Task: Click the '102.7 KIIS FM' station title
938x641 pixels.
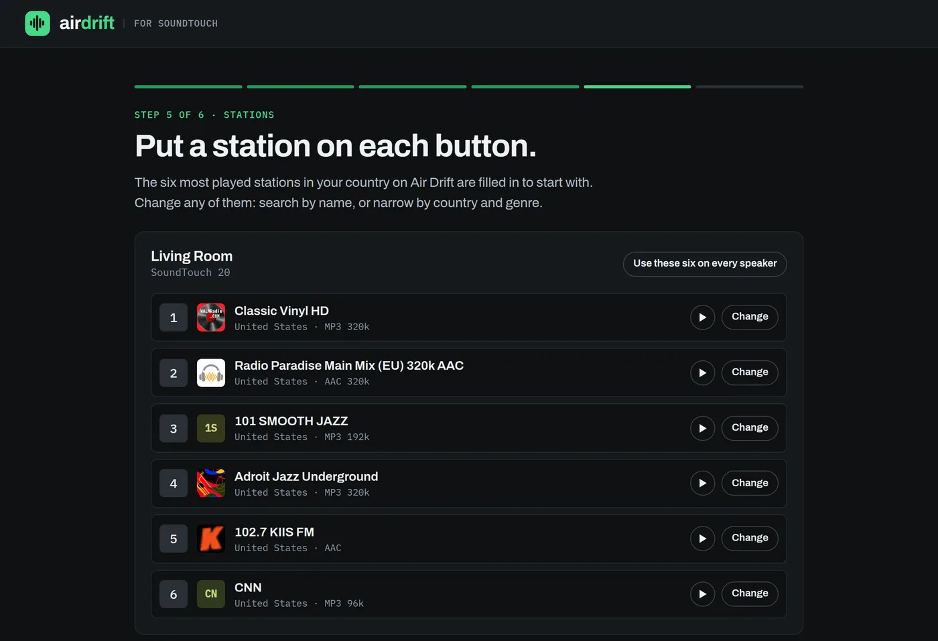Action: [274, 532]
